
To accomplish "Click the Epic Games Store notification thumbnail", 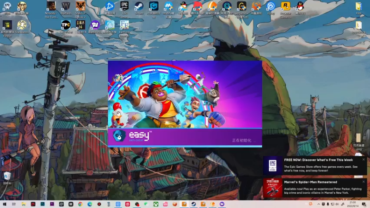I will click(x=273, y=165).
